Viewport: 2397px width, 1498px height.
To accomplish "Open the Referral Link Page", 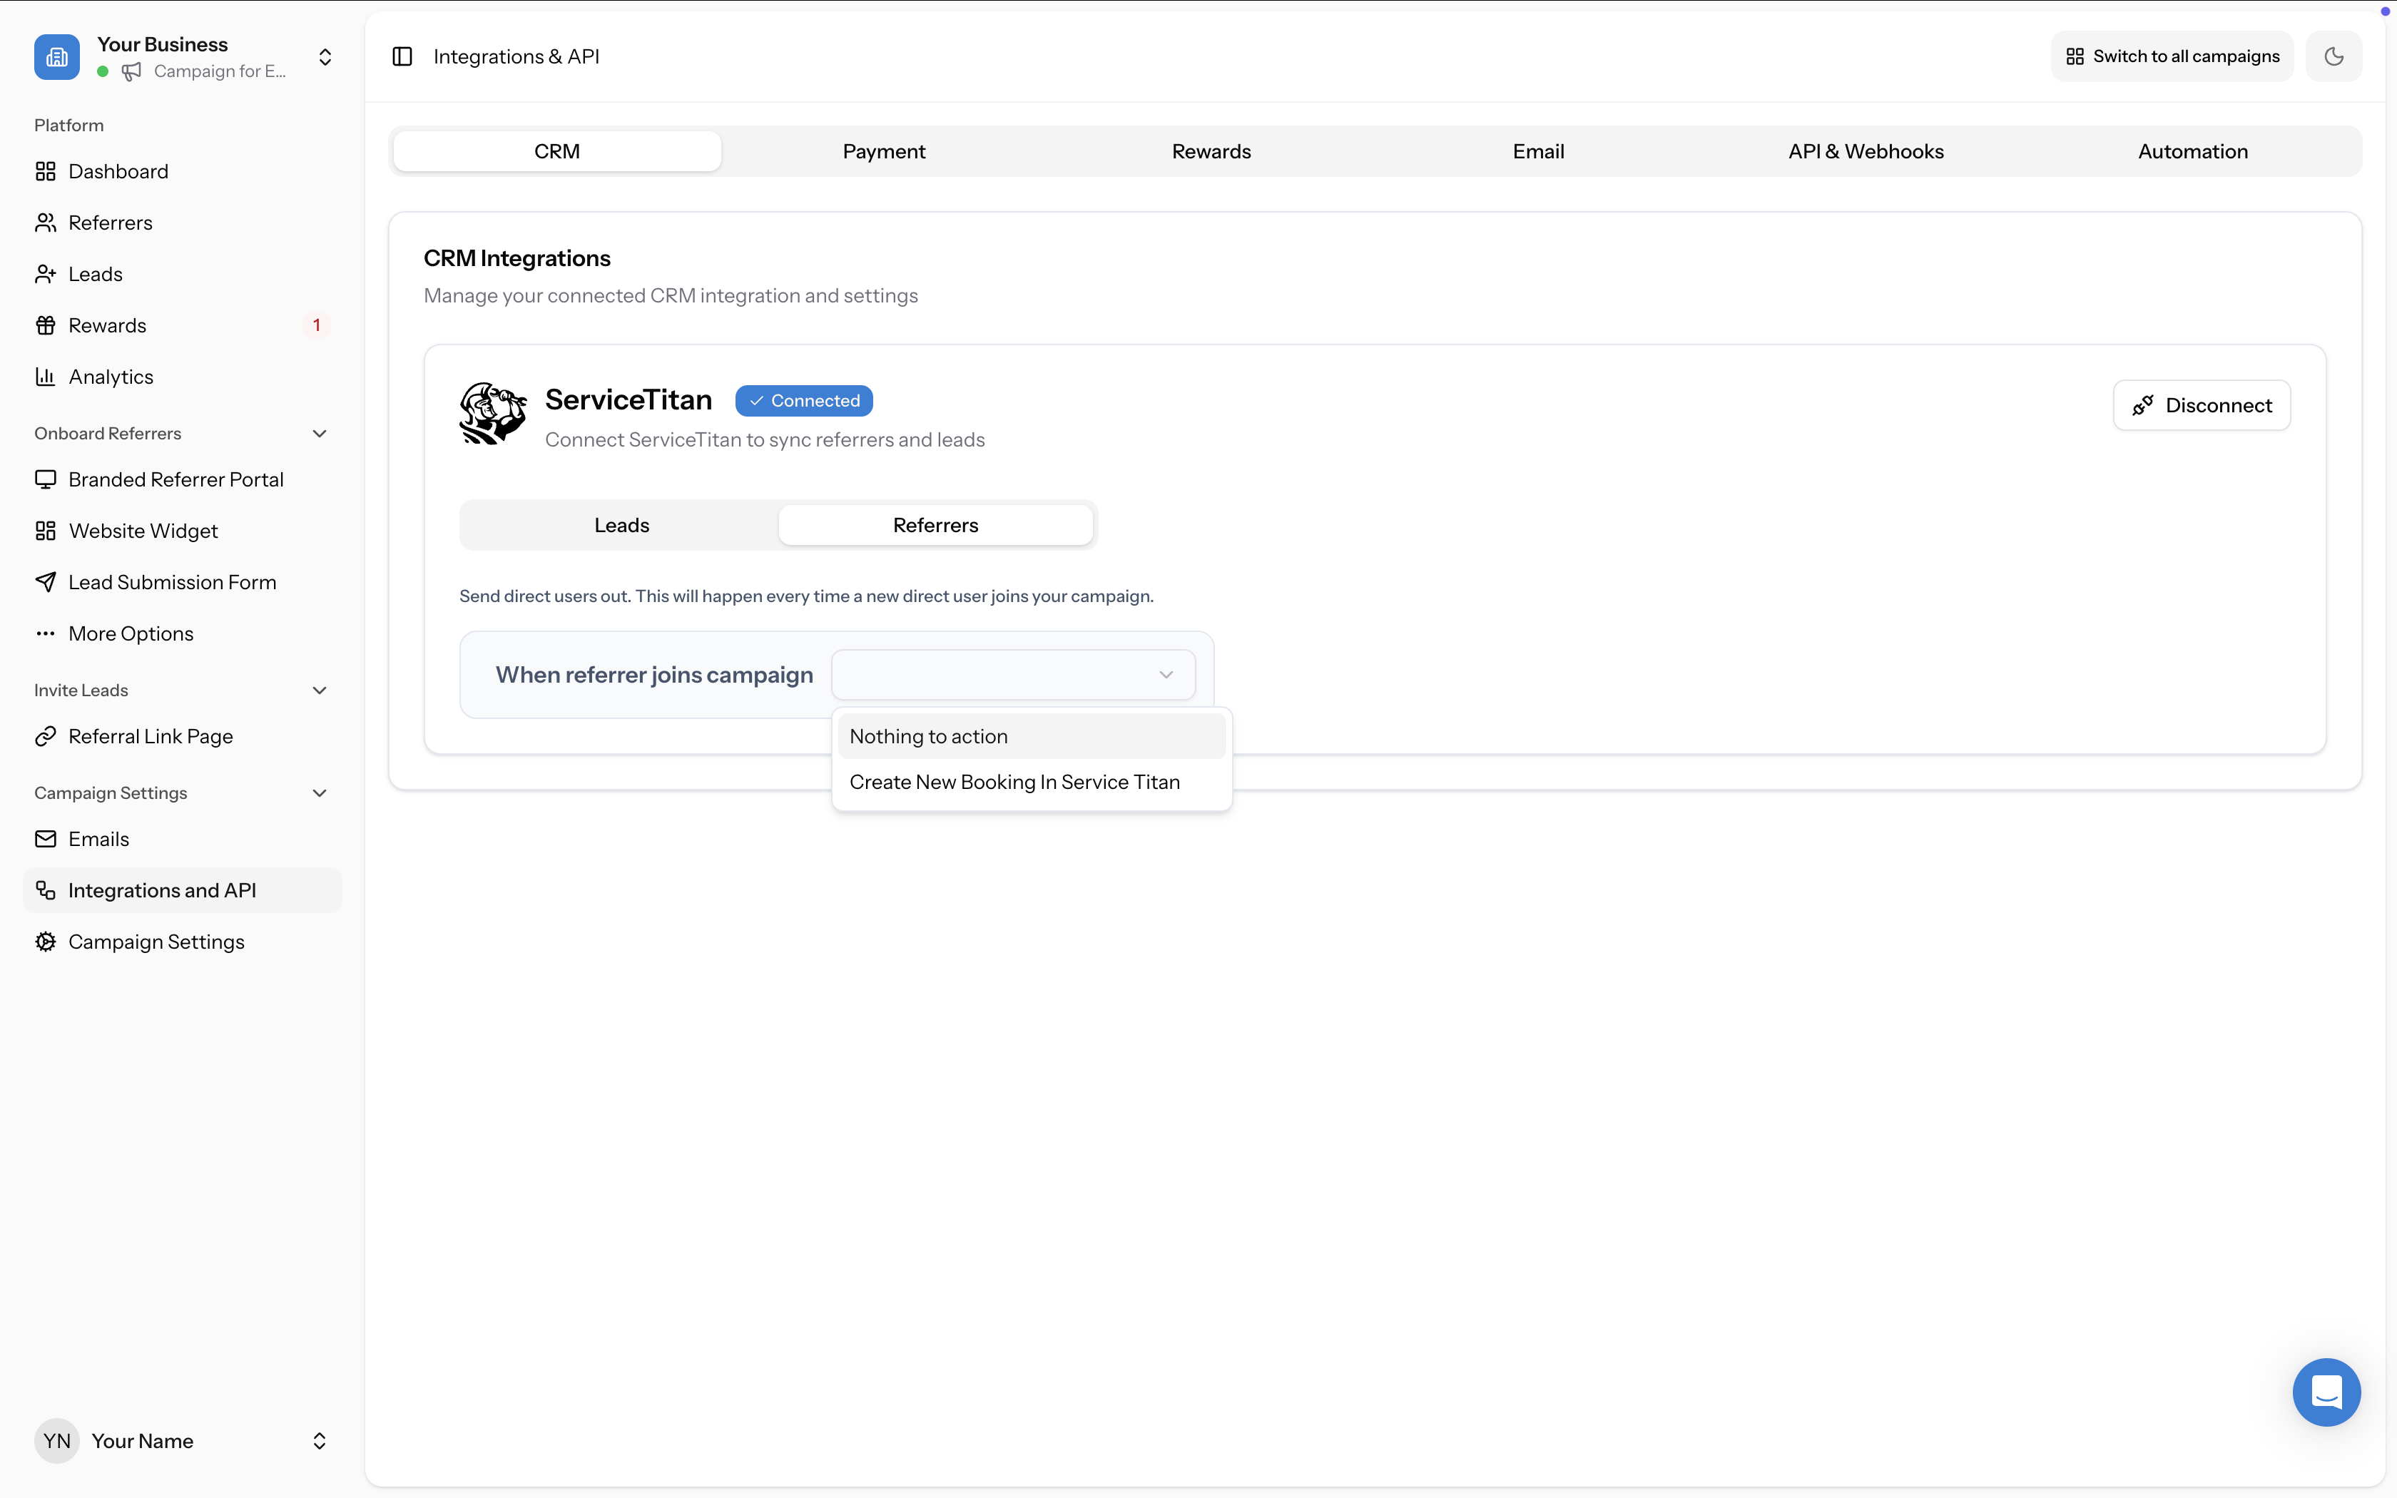I will click(x=150, y=736).
